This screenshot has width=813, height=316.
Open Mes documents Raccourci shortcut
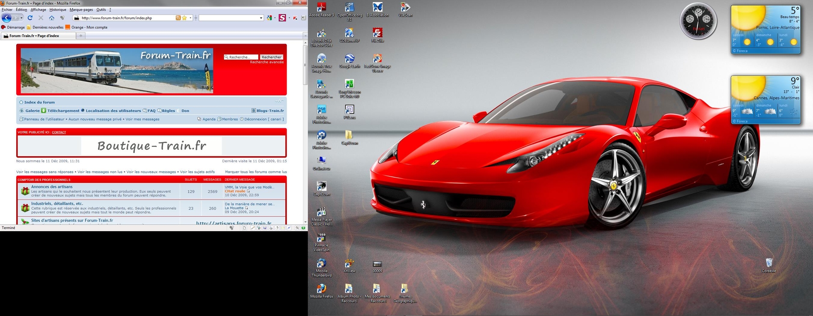click(x=377, y=294)
